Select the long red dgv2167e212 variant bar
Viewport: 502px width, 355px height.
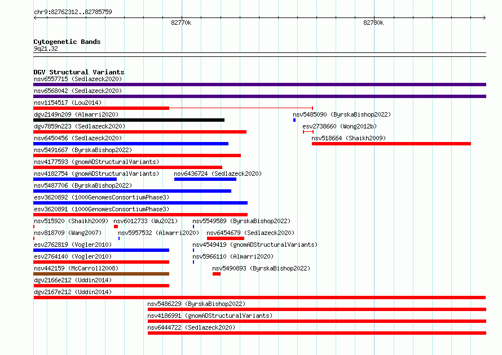(x=259, y=298)
